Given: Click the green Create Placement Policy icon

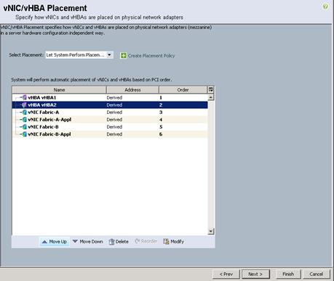Looking at the screenshot, I should click(123, 55).
